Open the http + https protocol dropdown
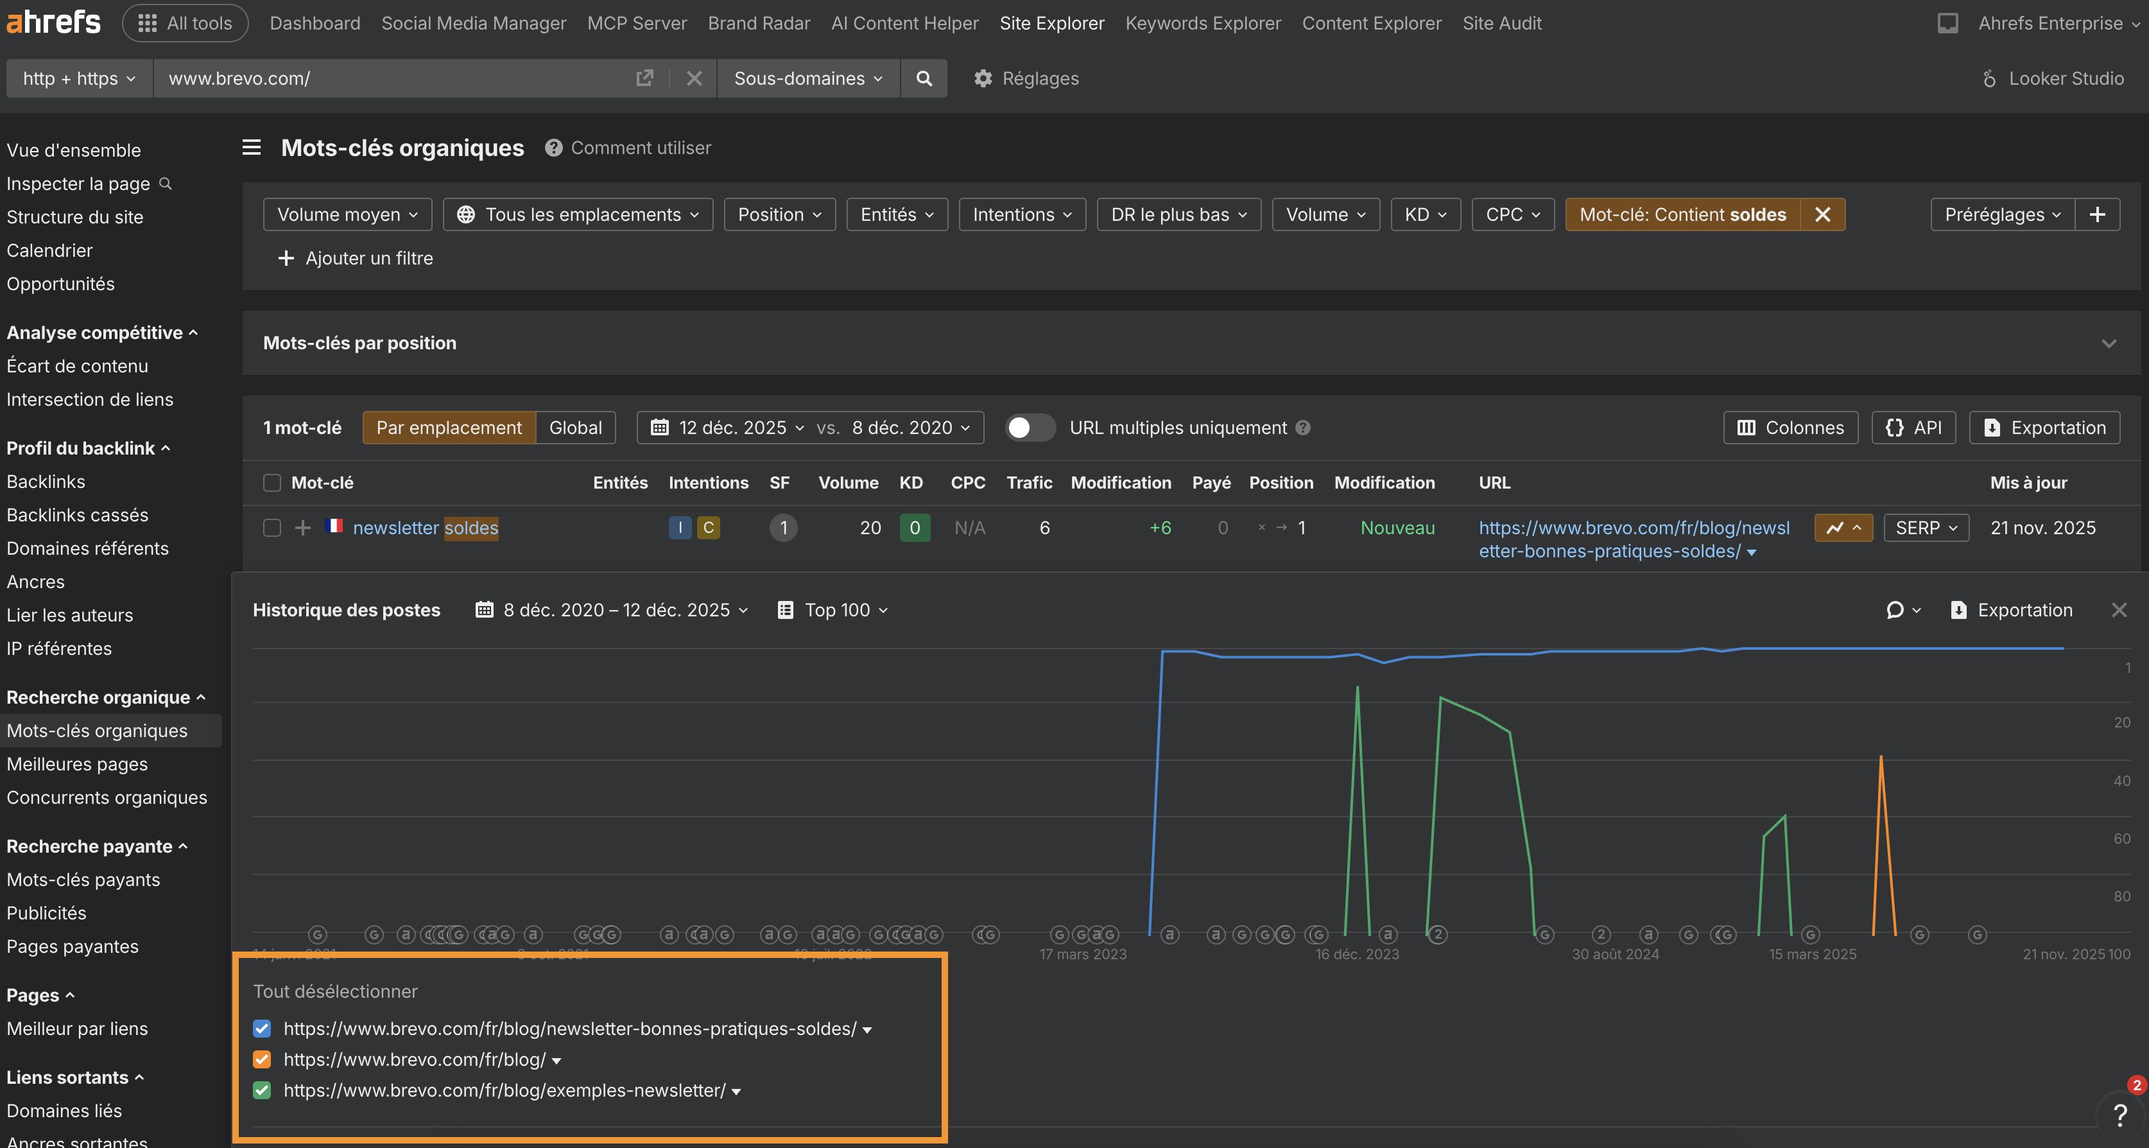This screenshot has height=1148, width=2149. [79, 78]
